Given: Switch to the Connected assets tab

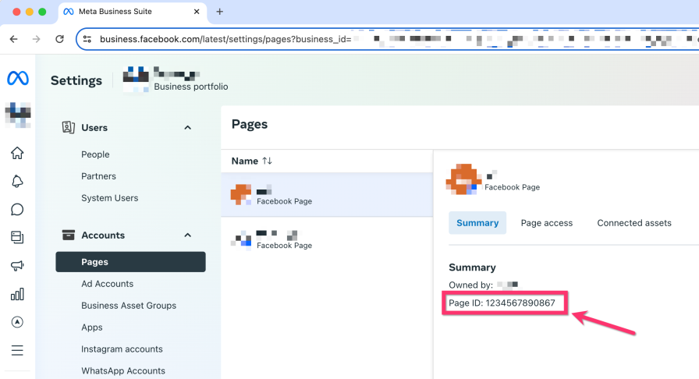Looking at the screenshot, I should pos(633,223).
